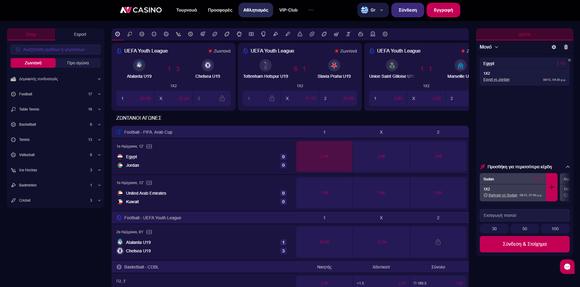This screenshot has width=580, height=287.
Task: Open Προσφορές in top navigation
Action: click(x=220, y=10)
